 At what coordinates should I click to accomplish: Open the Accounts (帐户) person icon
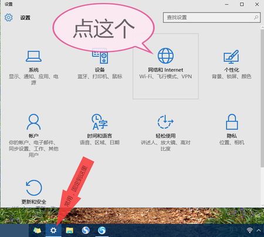coord(33,122)
